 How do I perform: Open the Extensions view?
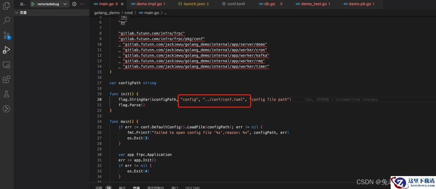[6, 79]
